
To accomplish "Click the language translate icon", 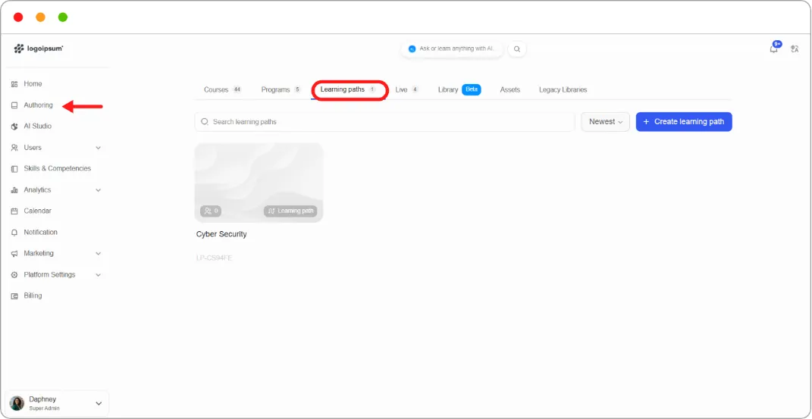I will (795, 49).
